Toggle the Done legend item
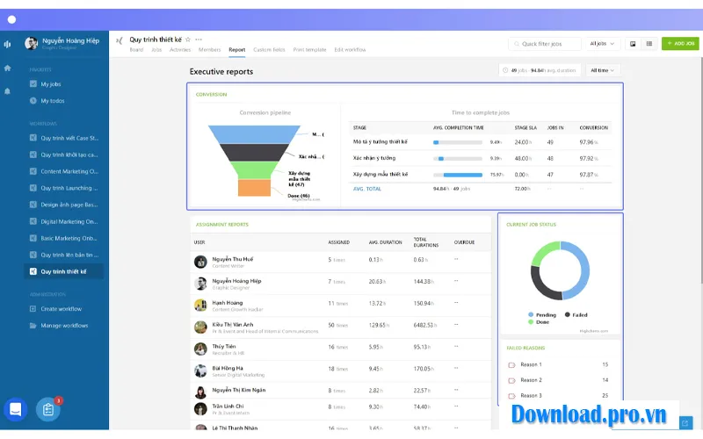This screenshot has height=439, width=703. pos(539,322)
